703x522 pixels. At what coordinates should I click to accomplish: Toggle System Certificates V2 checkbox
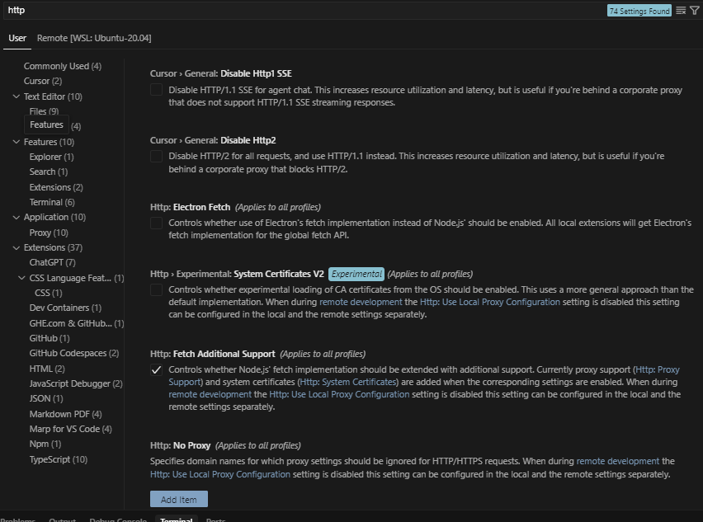pyautogui.click(x=156, y=290)
